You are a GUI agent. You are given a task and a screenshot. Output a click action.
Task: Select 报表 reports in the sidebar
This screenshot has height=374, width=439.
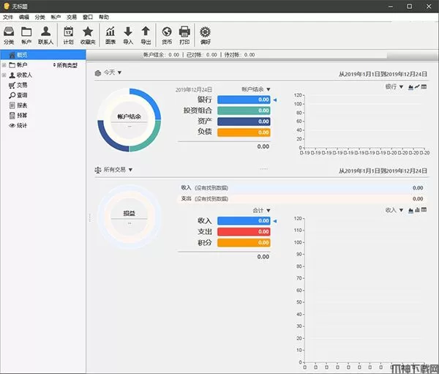tap(18, 105)
